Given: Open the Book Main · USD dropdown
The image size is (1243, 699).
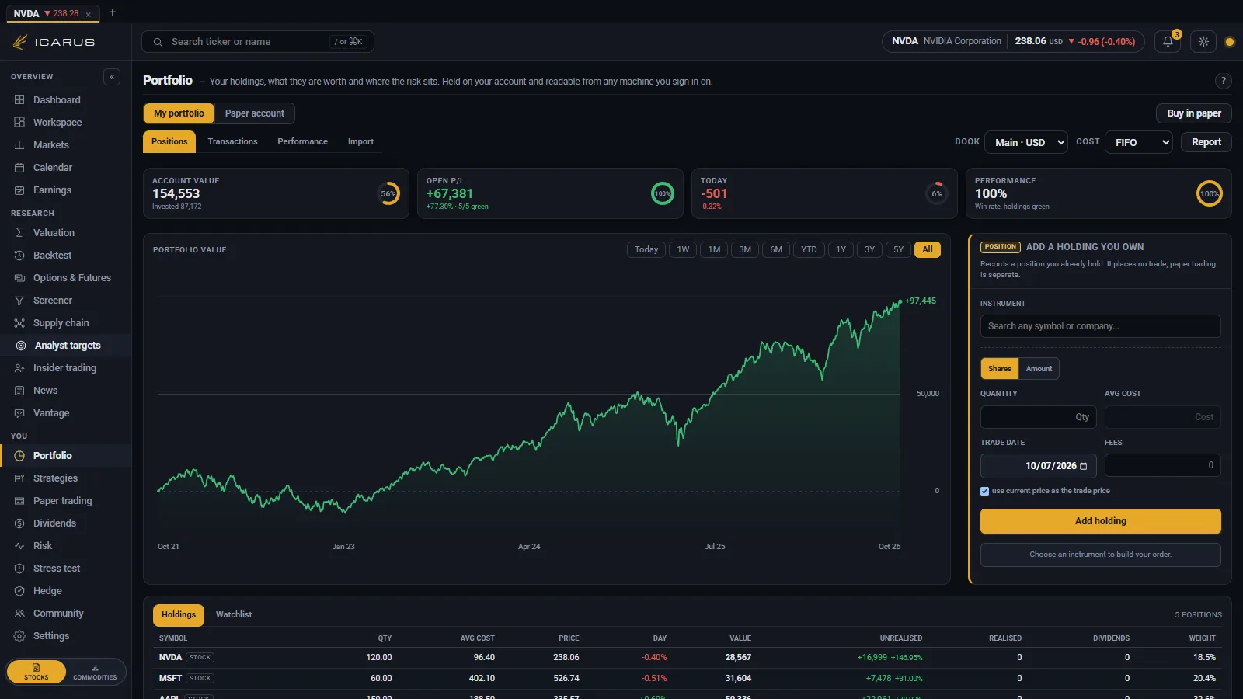Looking at the screenshot, I should click(x=1026, y=142).
